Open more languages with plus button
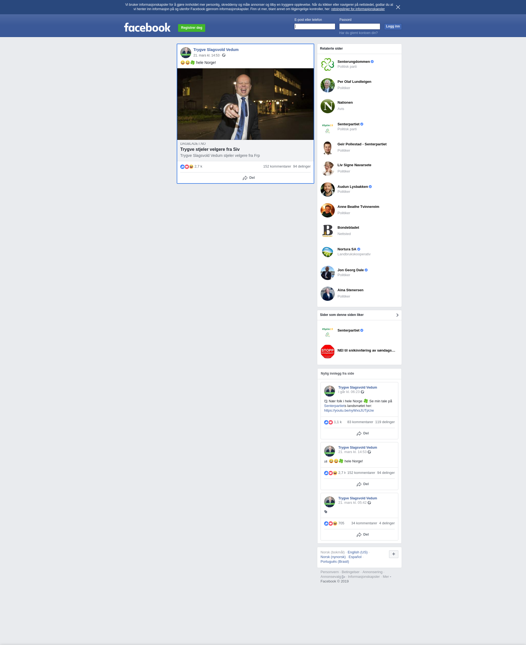 (394, 554)
